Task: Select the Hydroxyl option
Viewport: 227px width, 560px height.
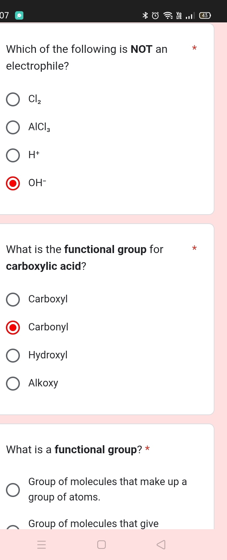Action: pyautogui.click(x=13, y=356)
